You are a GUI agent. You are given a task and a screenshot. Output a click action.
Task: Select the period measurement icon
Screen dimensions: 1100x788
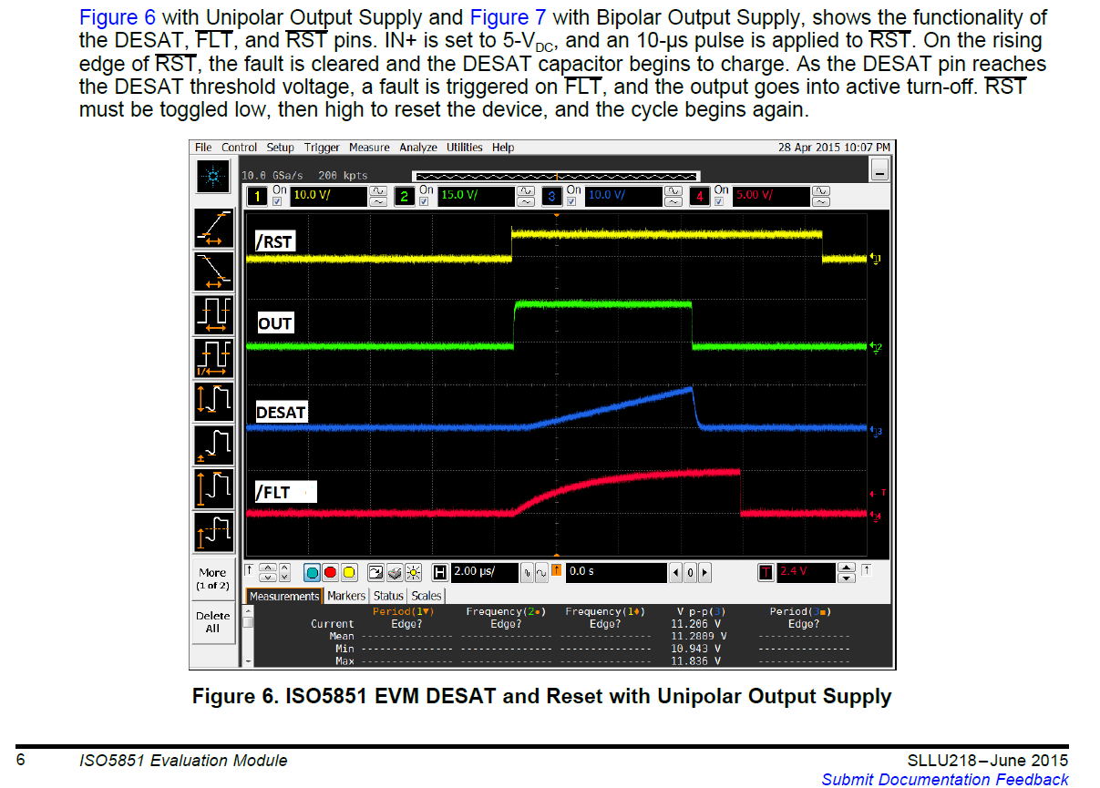213,314
